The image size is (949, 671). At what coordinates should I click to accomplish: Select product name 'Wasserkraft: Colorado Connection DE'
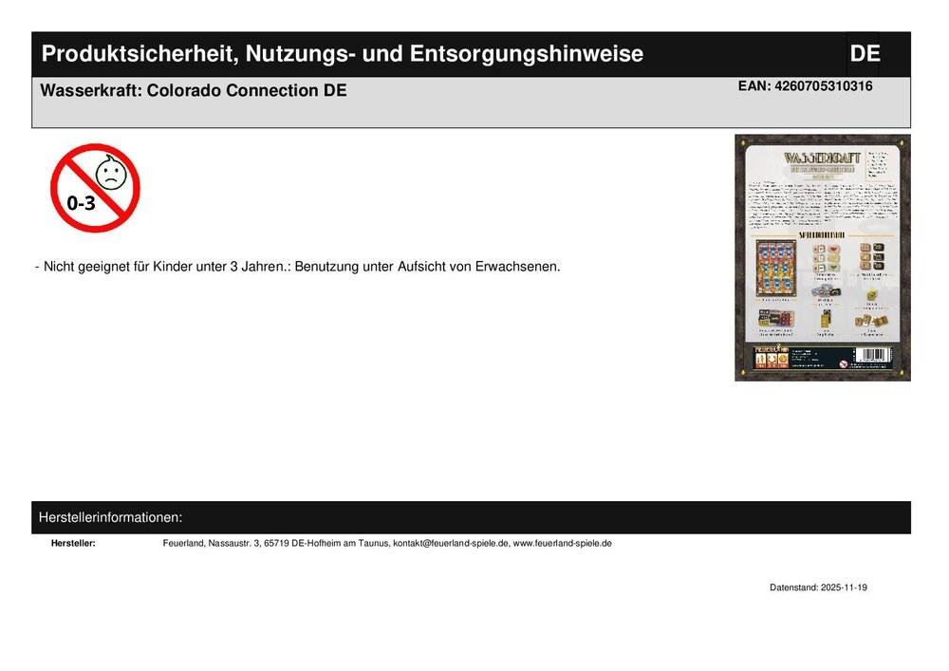pyautogui.click(x=193, y=91)
